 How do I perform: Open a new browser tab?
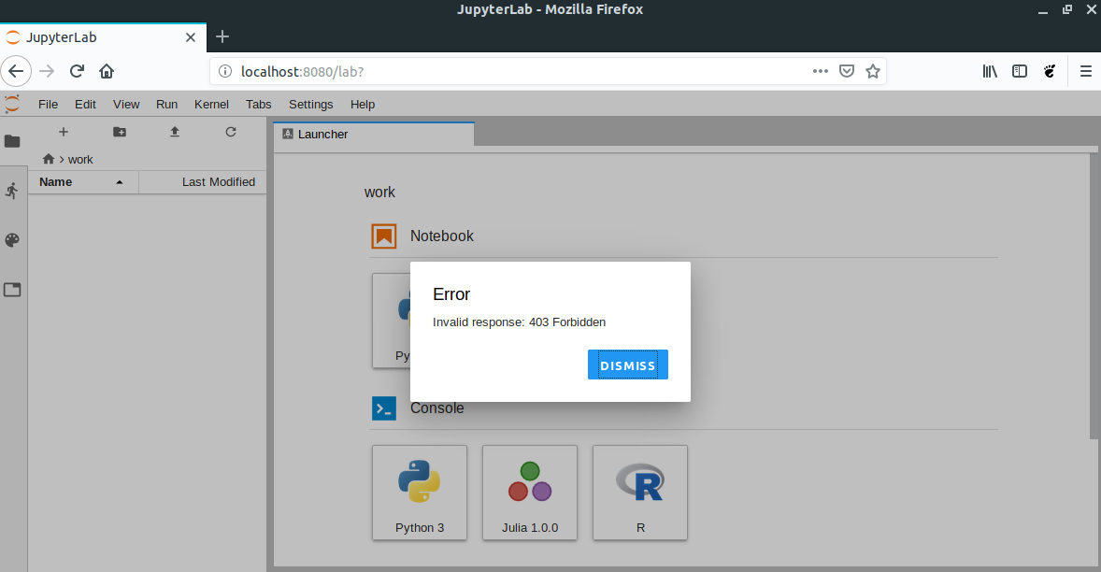click(x=222, y=36)
